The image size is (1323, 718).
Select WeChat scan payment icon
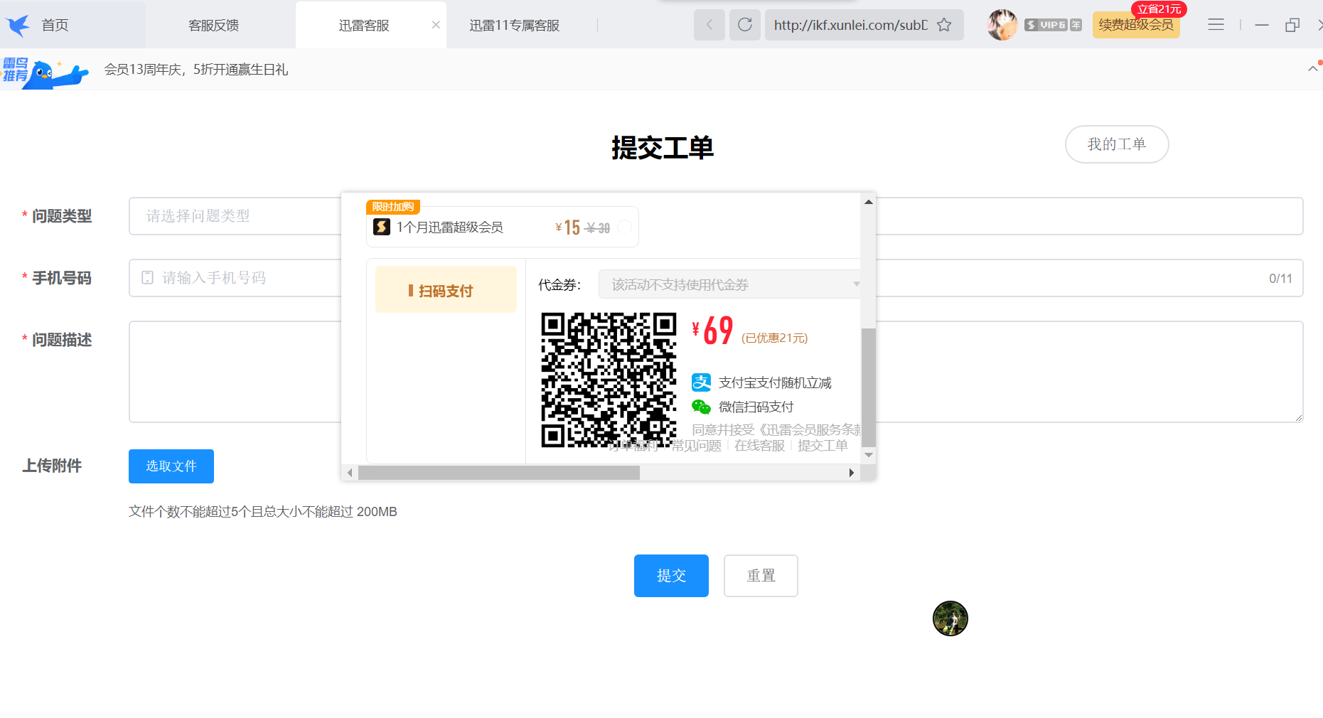701,407
